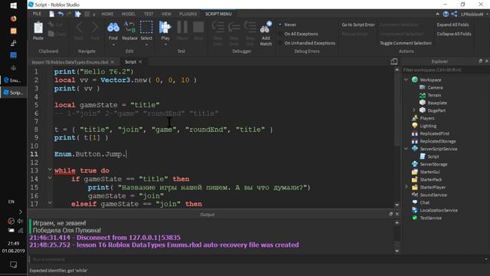
Task: Collapse the Workspace tree node
Action: click(x=407, y=80)
